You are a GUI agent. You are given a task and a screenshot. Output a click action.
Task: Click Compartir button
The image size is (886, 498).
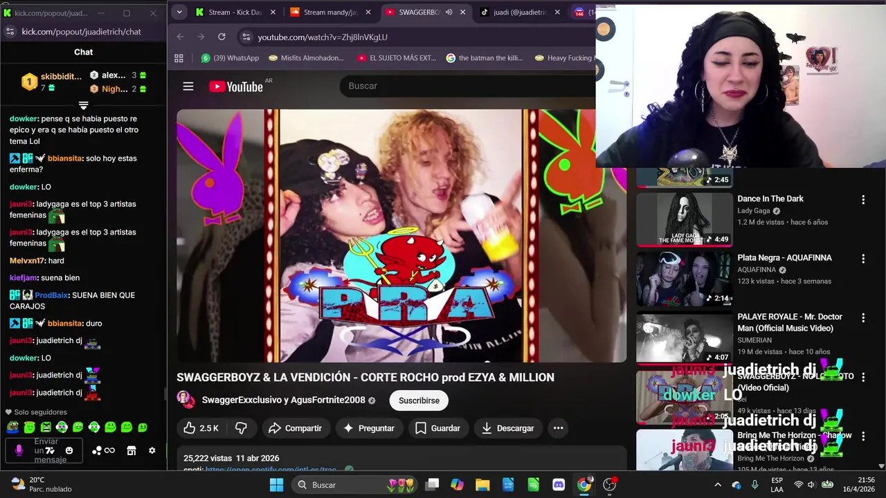[295, 428]
